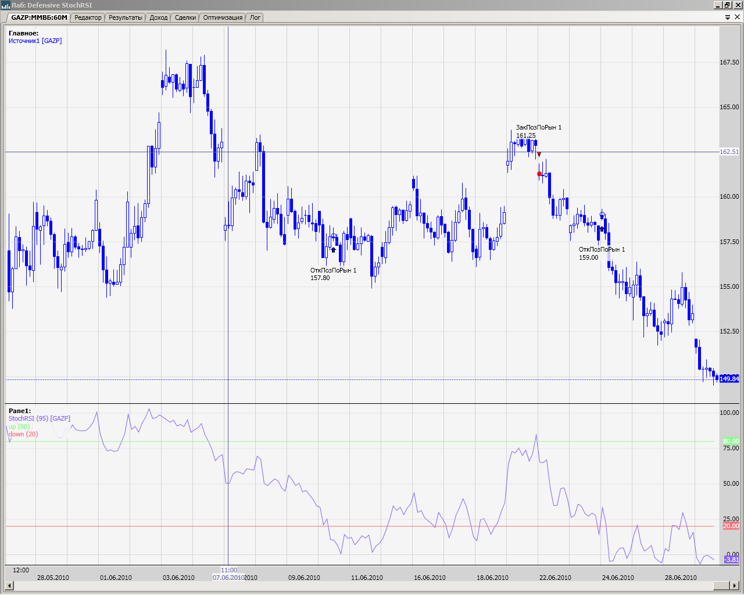Open the Доход tab
The image size is (744, 595).
158,17
